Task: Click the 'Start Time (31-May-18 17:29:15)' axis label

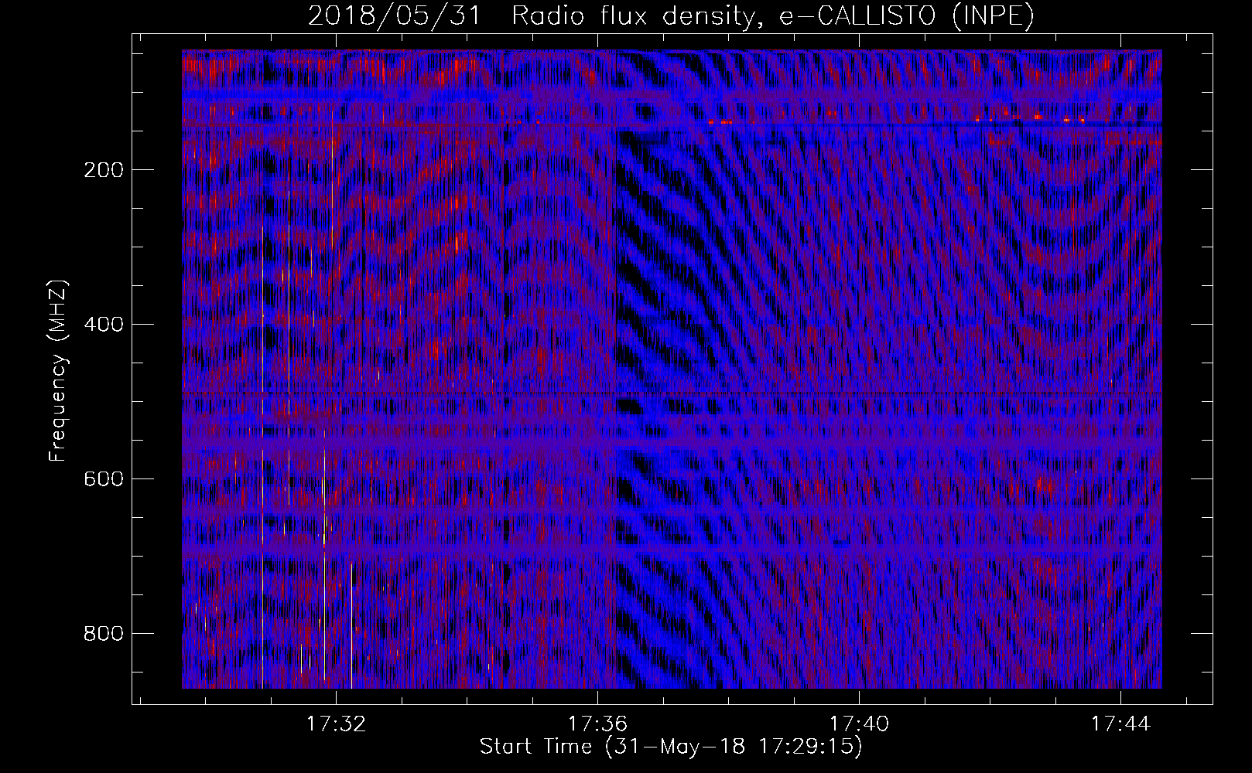Action: (671, 747)
